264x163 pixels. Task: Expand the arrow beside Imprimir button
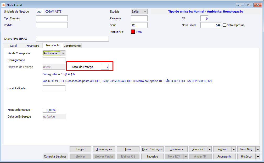tap(234, 149)
